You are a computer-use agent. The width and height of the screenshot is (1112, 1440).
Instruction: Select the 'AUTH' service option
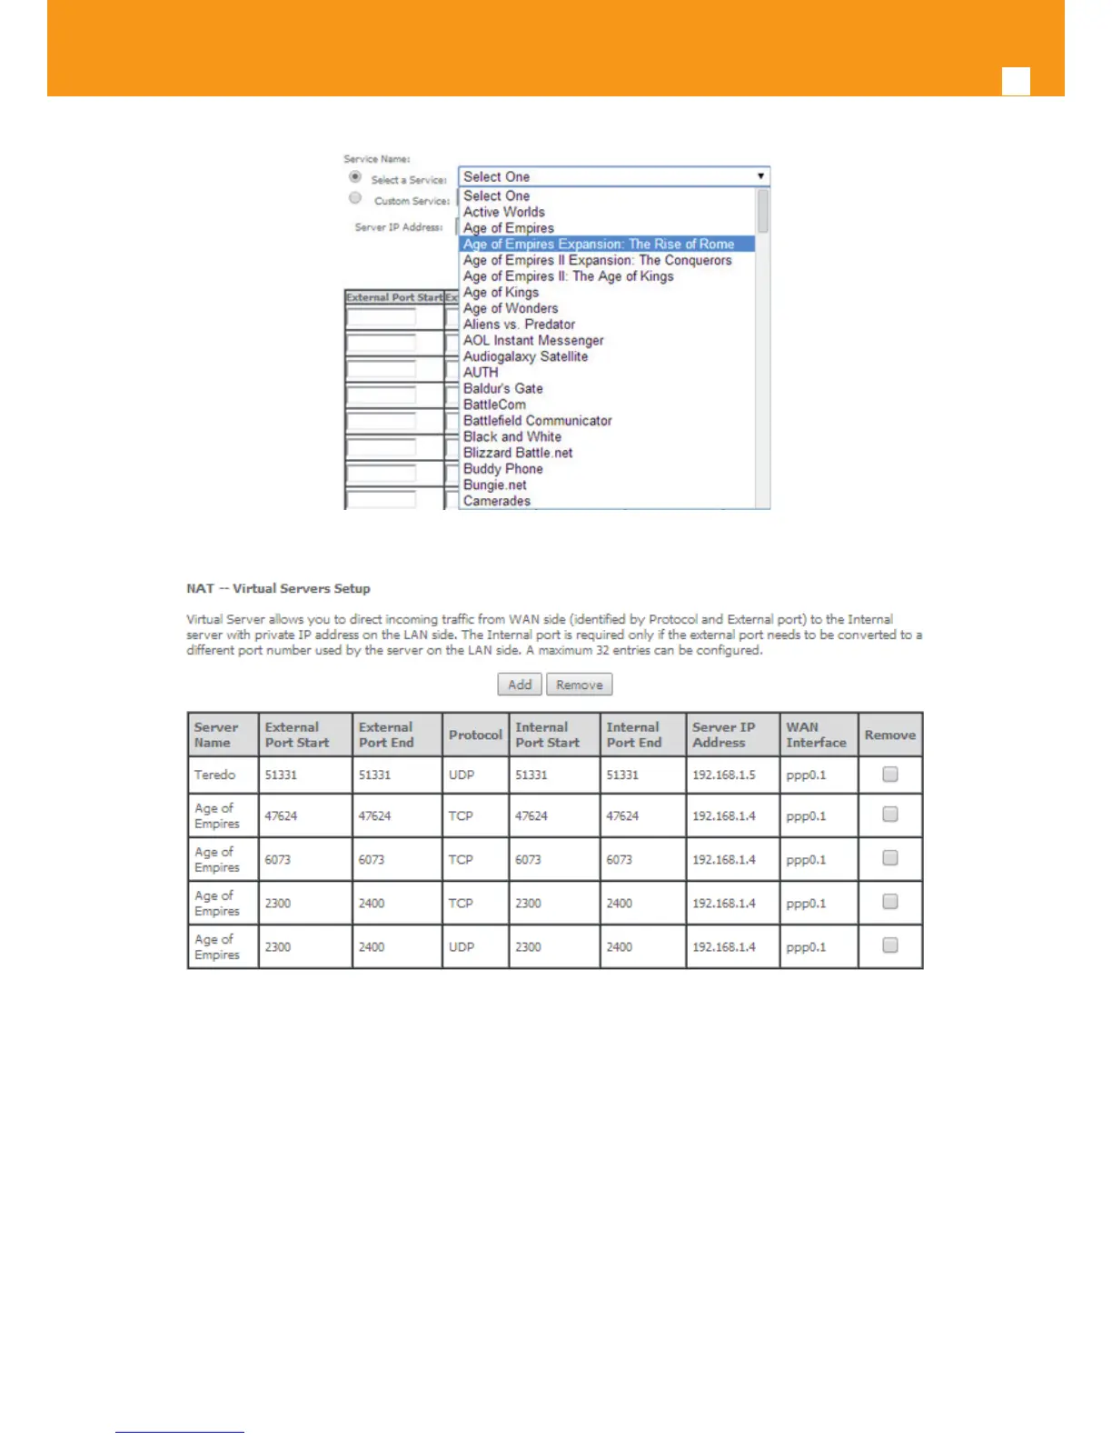click(x=481, y=373)
